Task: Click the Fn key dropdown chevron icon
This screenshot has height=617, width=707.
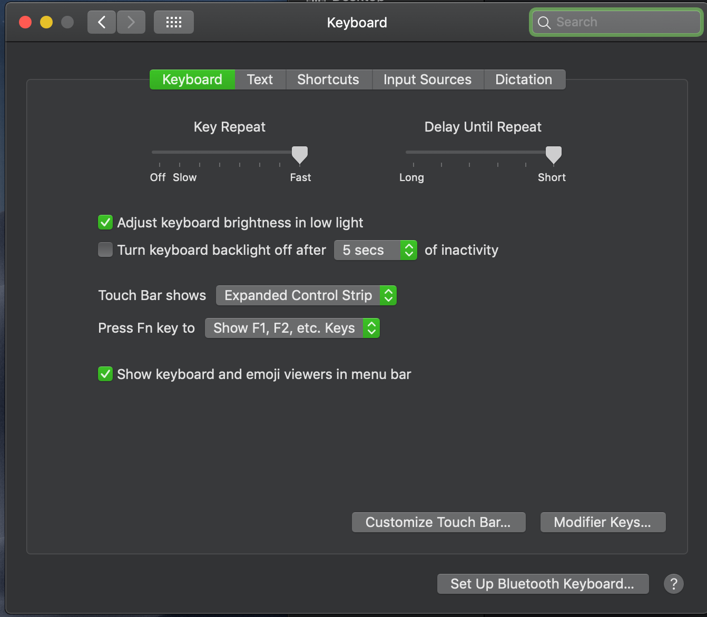Action: click(371, 328)
